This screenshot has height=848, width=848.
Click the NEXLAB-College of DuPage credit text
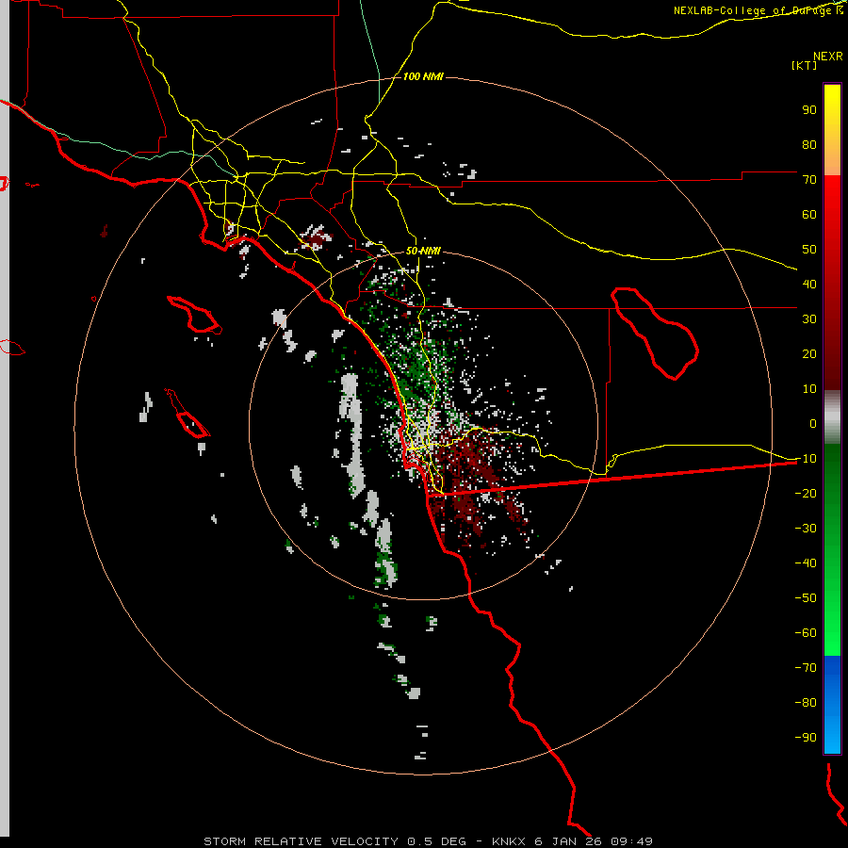click(x=758, y=10)
